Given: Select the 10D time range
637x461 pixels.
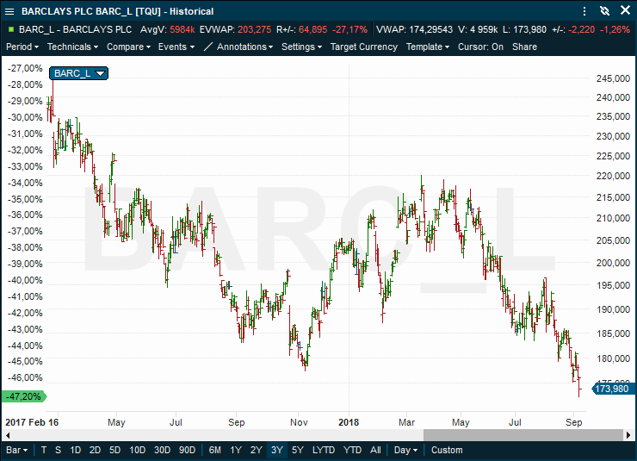Looking at the screenshot, I should point(138,450).
